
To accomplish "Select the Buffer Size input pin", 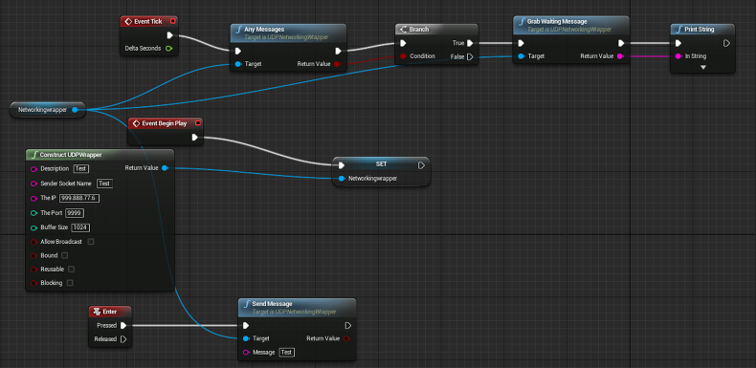I will 33,227.
